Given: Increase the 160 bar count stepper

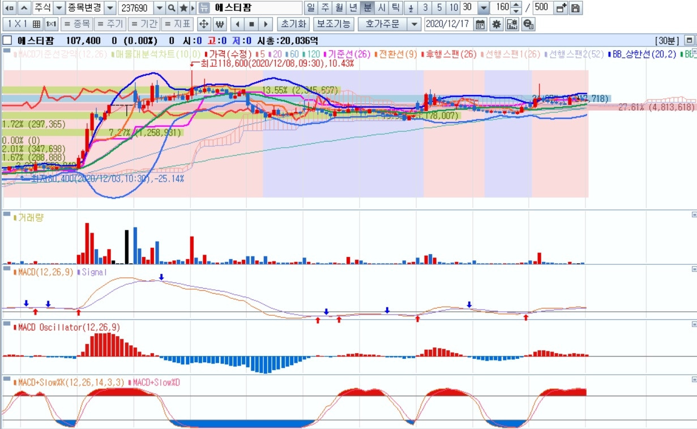Looking at the screenshot, I should tap(516, 5).
